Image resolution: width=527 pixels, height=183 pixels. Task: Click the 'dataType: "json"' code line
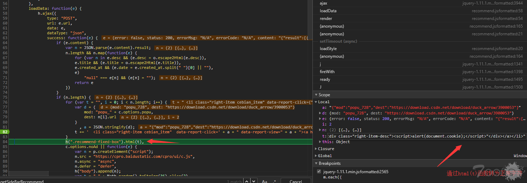66,33
